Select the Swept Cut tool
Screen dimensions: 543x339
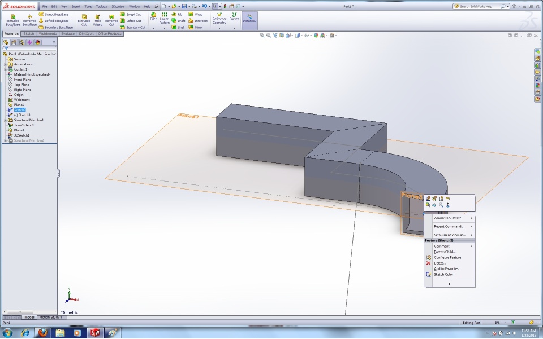[131, 14]
